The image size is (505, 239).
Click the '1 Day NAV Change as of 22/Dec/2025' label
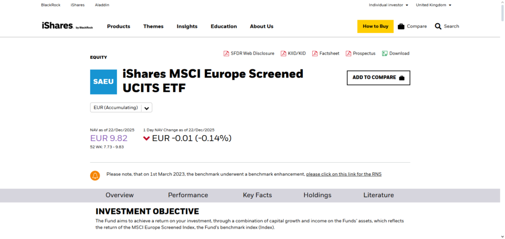[x=179, y=130]
